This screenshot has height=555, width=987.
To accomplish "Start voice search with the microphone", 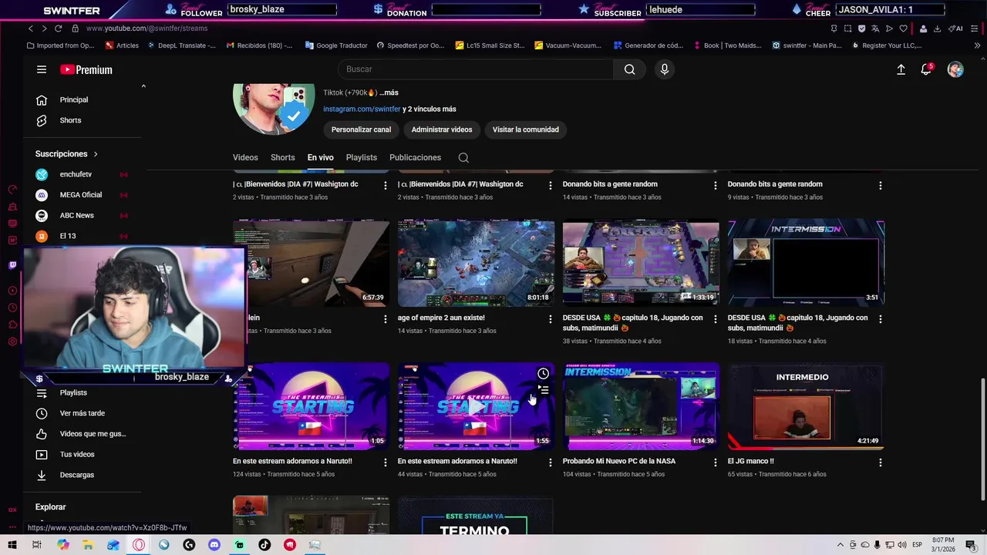I will (x=664, y=69).
